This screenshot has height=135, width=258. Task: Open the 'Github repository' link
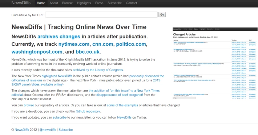pos(88,111)
